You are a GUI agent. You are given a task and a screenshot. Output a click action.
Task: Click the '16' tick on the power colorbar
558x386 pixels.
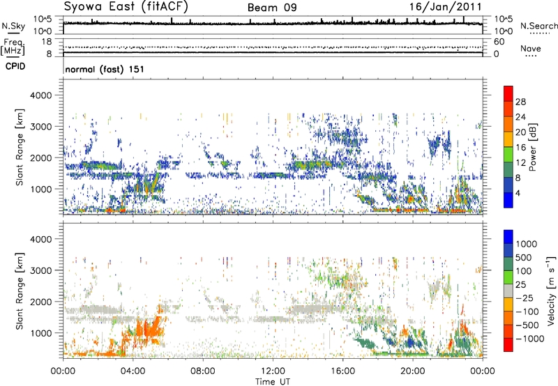(520, 148)
